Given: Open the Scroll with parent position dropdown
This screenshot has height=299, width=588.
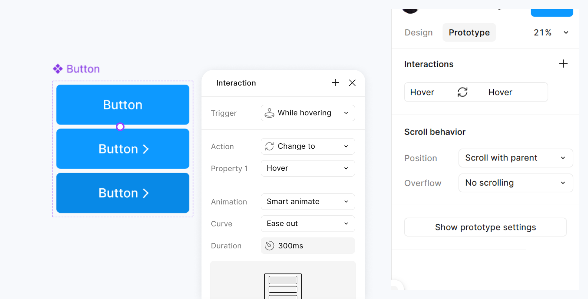Looking at the screenshot, I should pyautogui.click(x=515, y=158).
